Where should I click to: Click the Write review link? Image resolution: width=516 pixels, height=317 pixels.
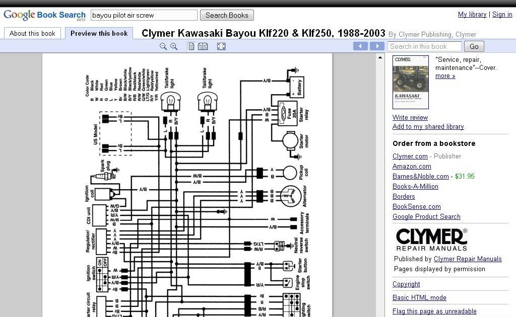pos(410,117)
